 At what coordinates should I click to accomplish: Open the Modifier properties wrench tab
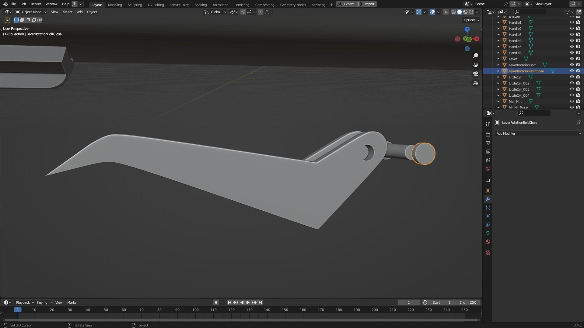coord(488,199)
